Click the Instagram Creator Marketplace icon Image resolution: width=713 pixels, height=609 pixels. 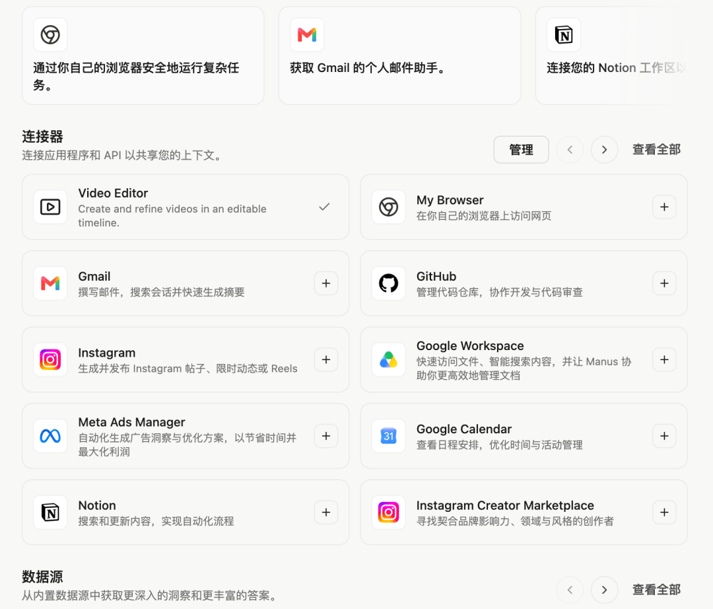pos(389,513)
